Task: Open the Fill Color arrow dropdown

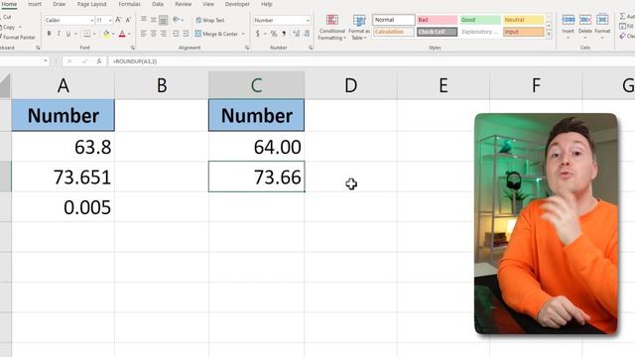Action: [x=113, y=34]
